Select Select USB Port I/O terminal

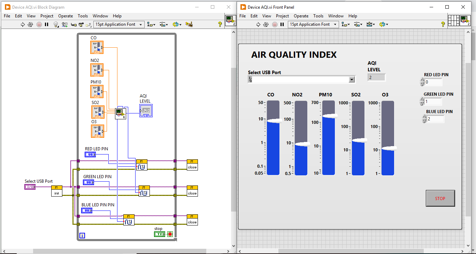coord(30,187)
